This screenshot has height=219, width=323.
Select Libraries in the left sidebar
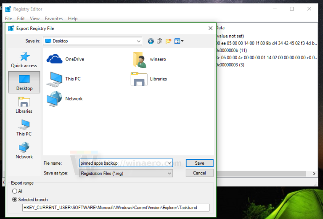click(24, 105)
